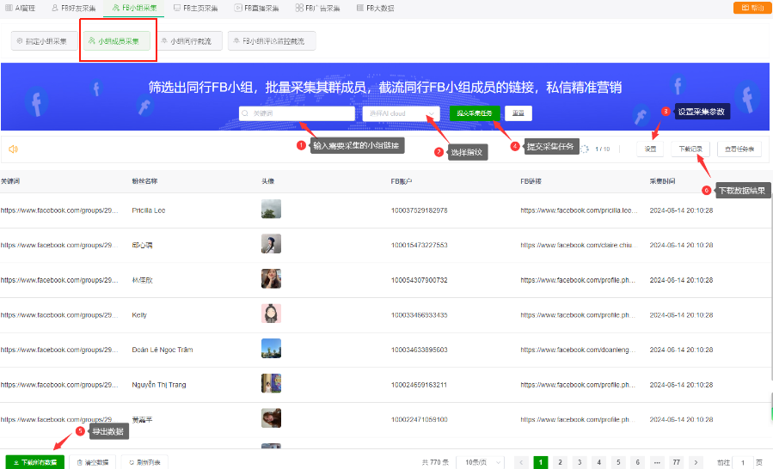
Task: Click FB account 100033466933435
Action: tap(419, 314)
